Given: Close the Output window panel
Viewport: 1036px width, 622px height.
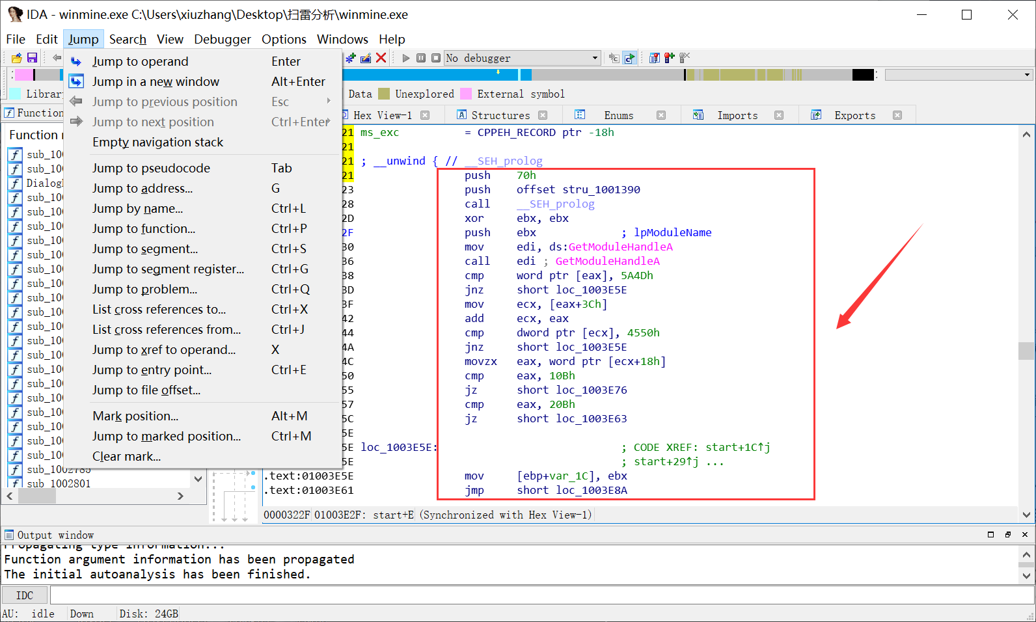Looking at the screenshot, I should point(1025,534).
